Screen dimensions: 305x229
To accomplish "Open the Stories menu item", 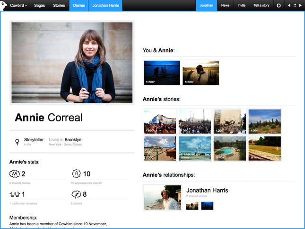I will pyautogui.click(x=59, y=6).
